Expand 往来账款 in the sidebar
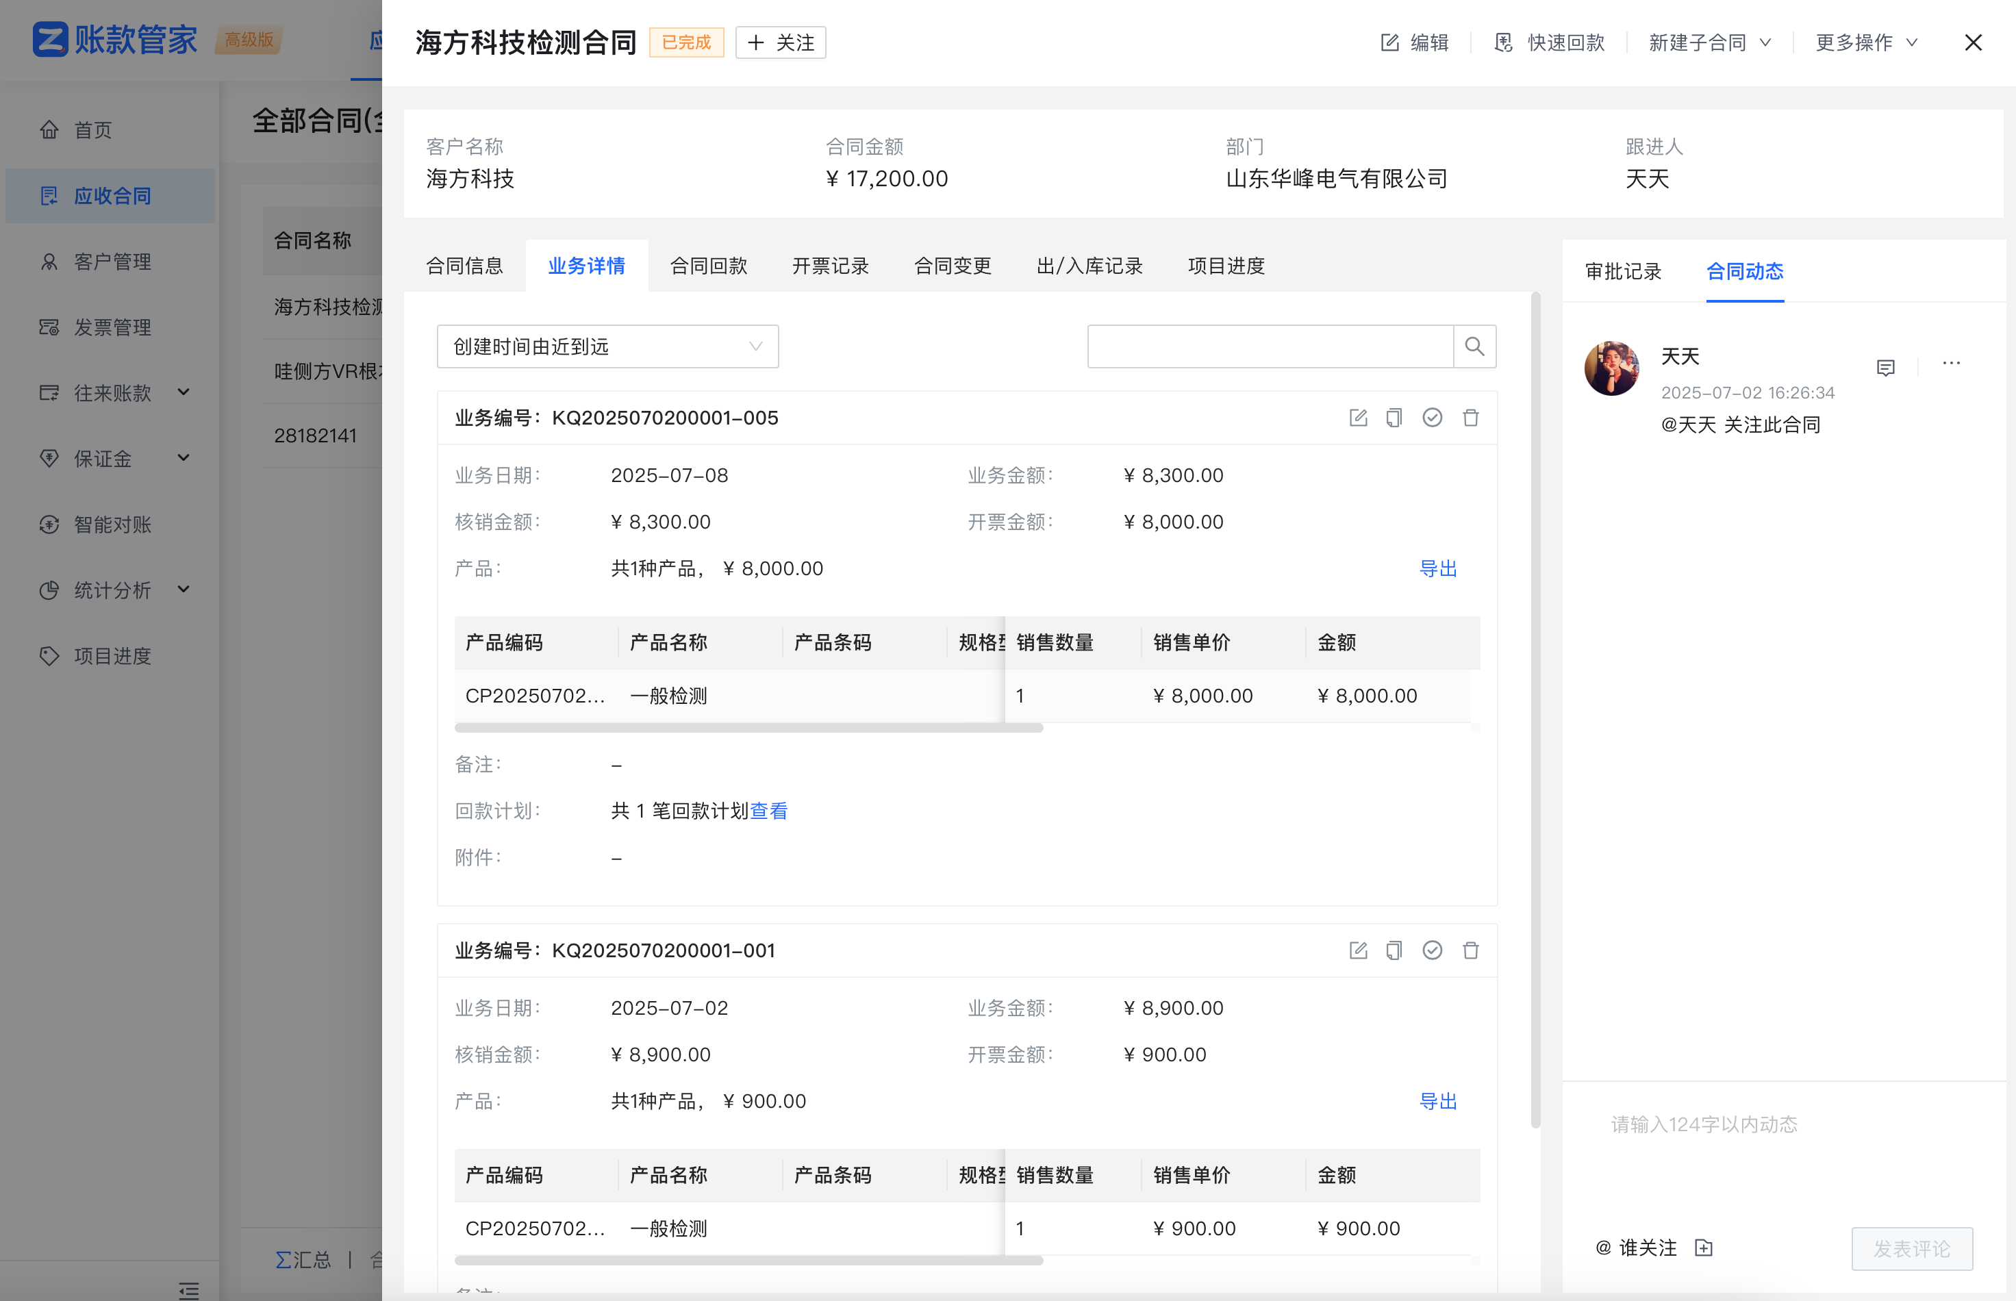 pos(111,393)
